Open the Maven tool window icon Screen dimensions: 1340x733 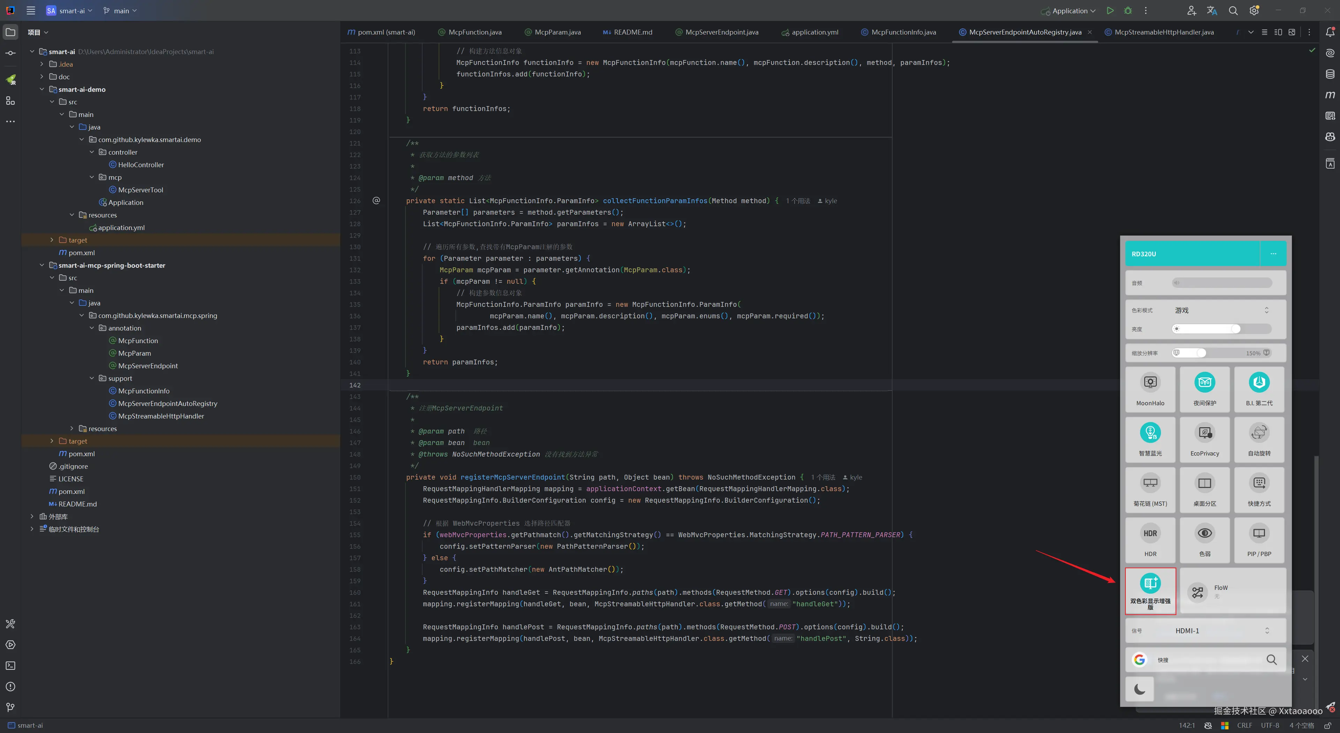click(1330, 95)
